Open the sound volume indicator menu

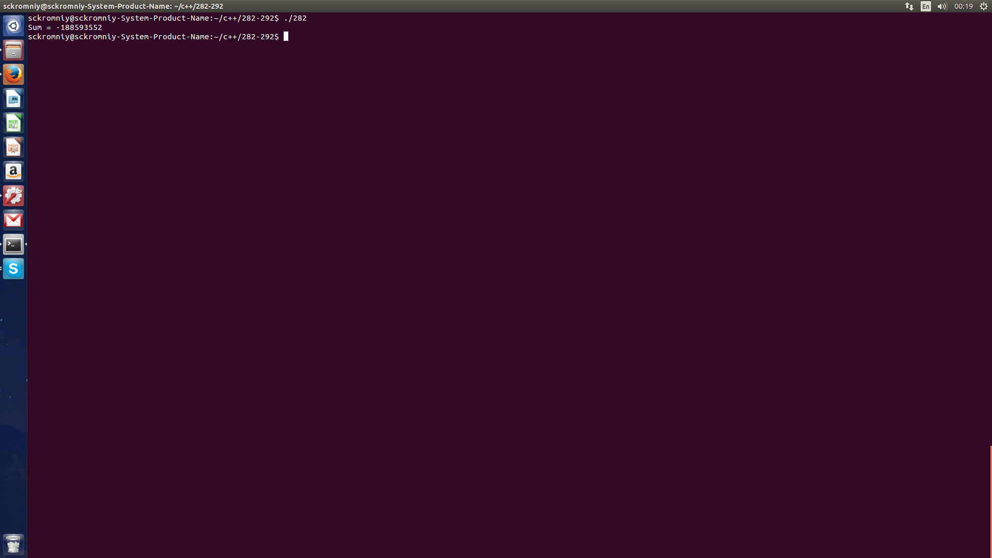[x=942, y=6]
